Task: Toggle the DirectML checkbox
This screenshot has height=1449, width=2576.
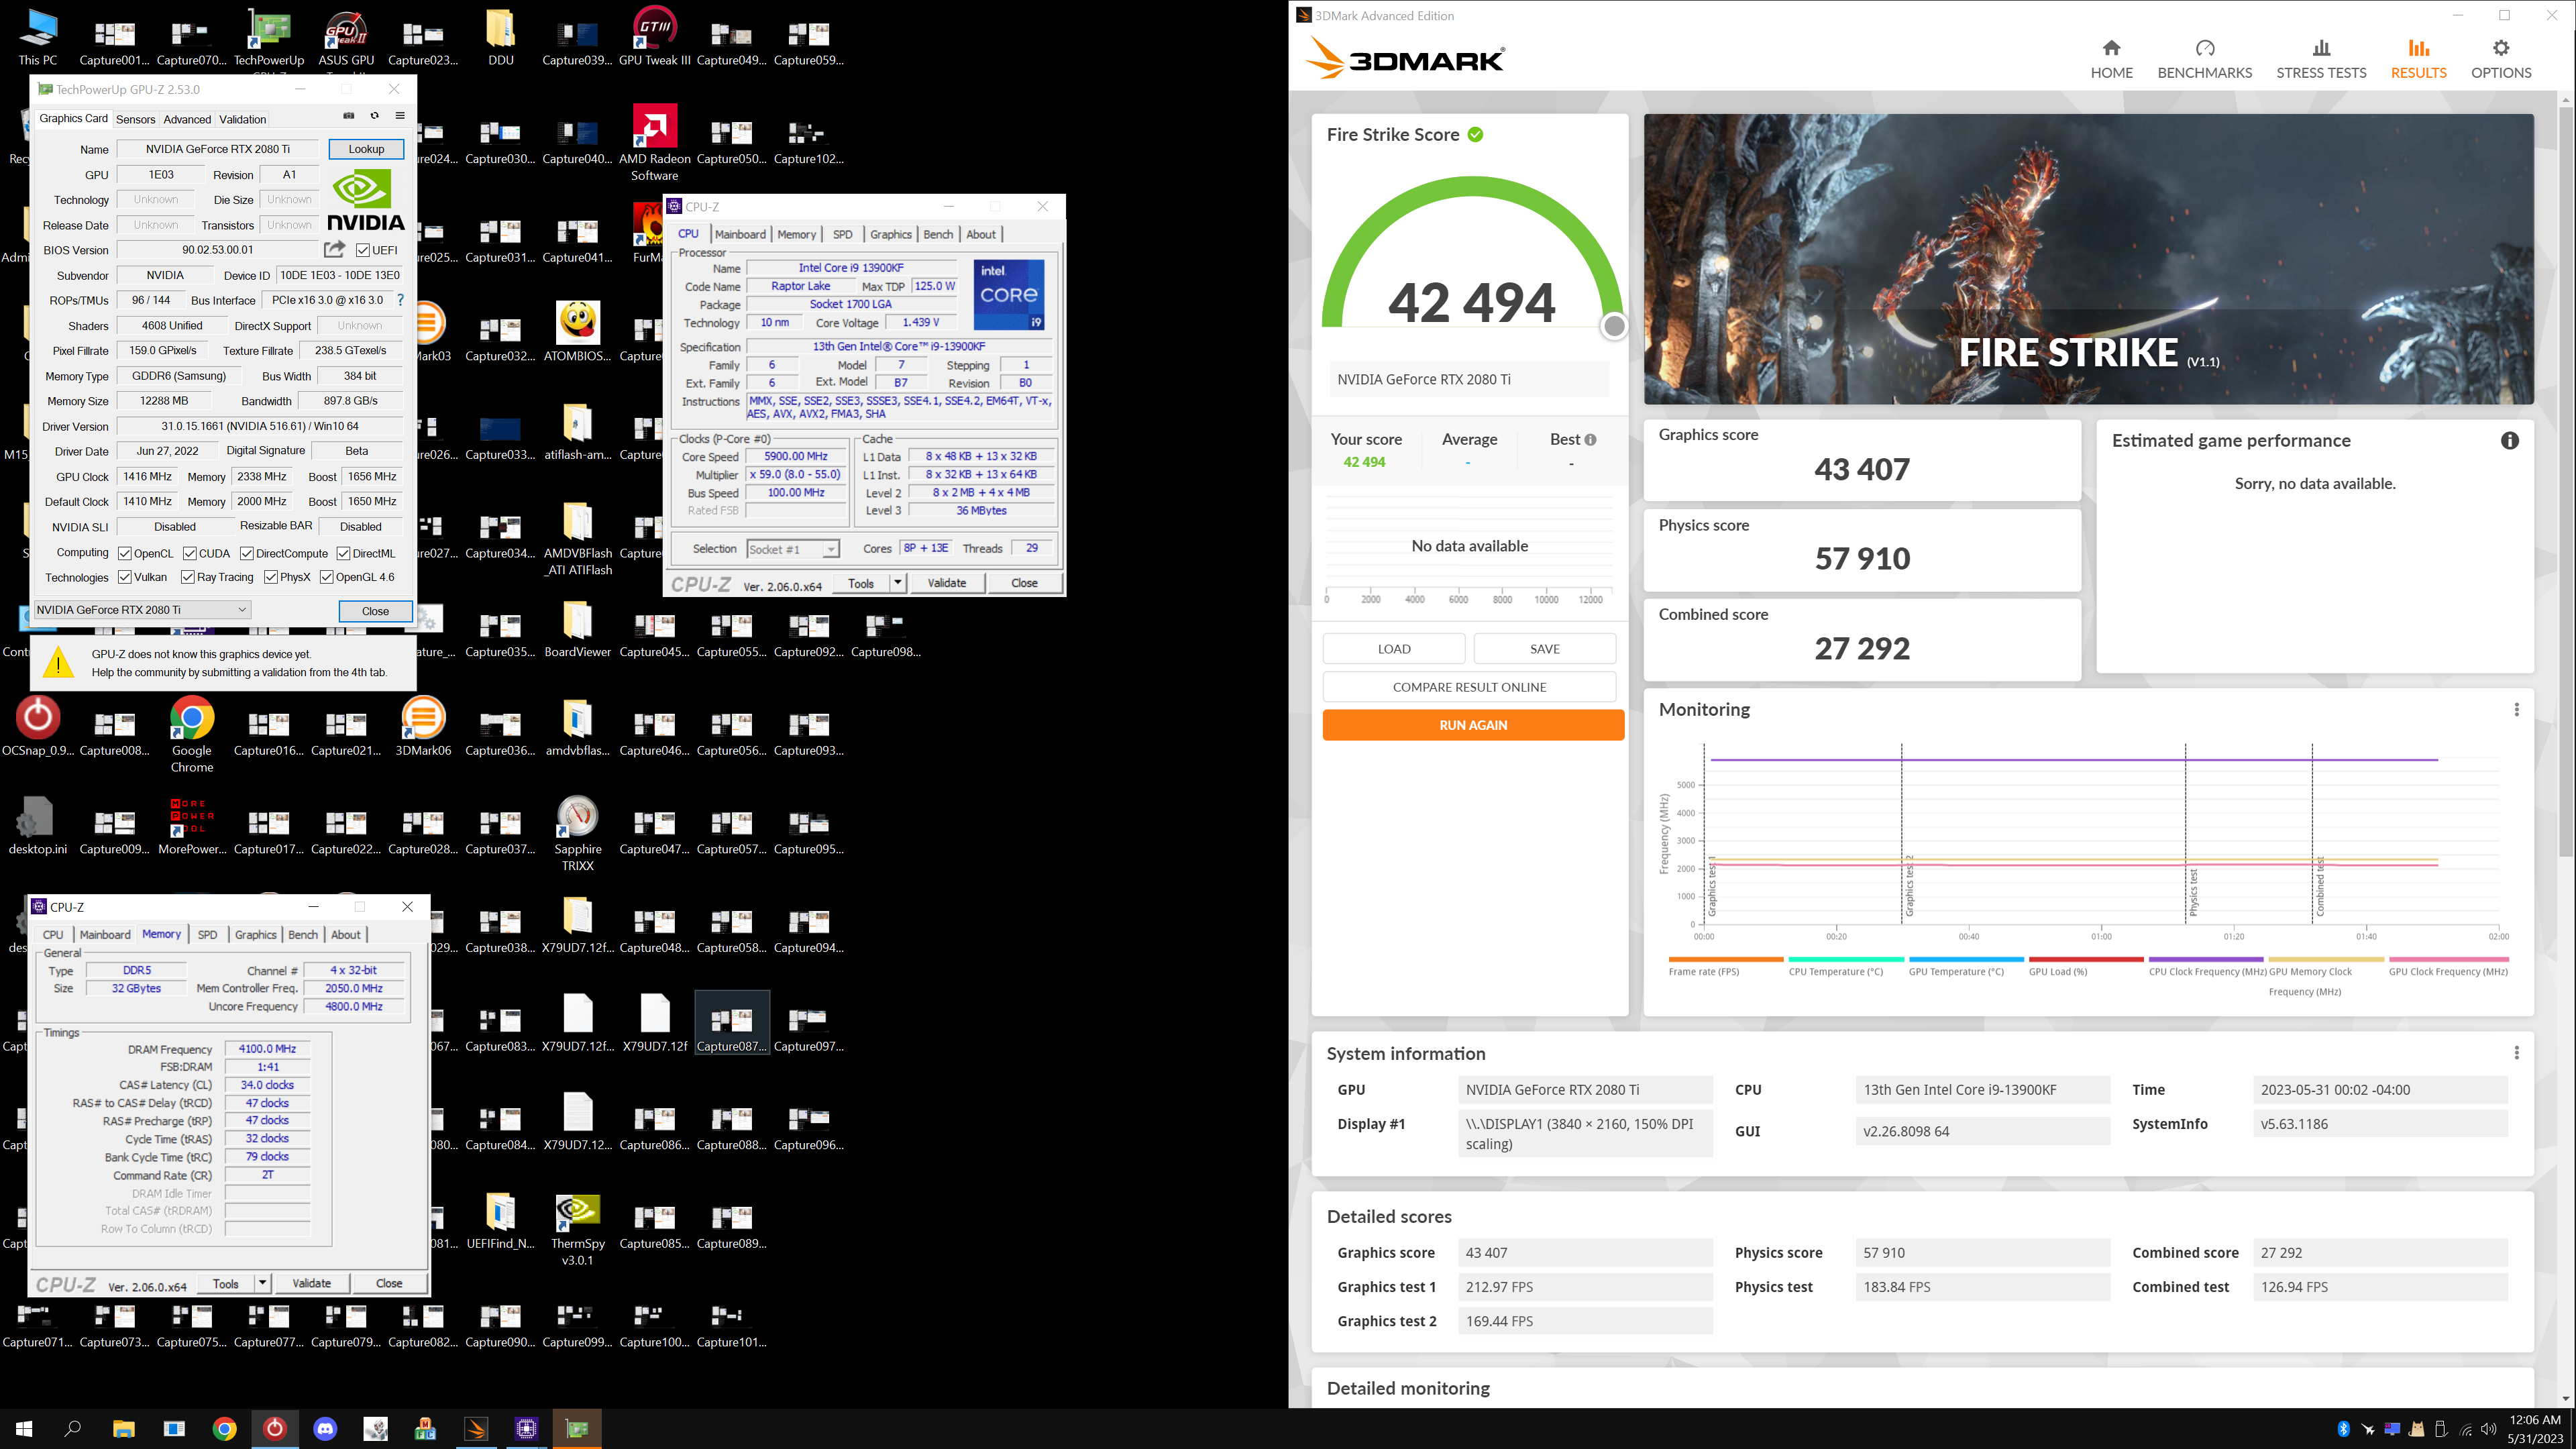Action: pos(343,553)
